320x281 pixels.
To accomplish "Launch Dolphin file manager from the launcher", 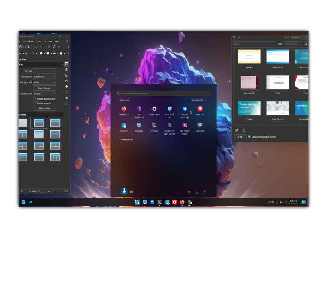I will (x=139, y=127).
